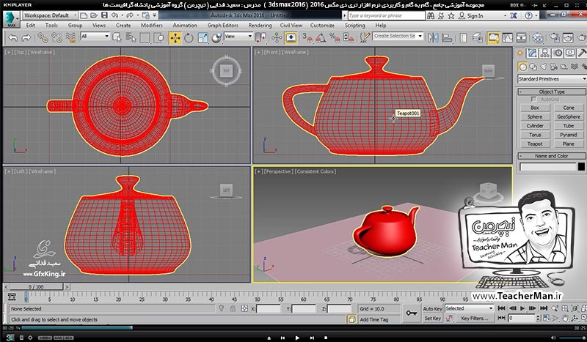Toggle the Selection Lock padlock
Screen dimensions: 587x342
point(233,309)
